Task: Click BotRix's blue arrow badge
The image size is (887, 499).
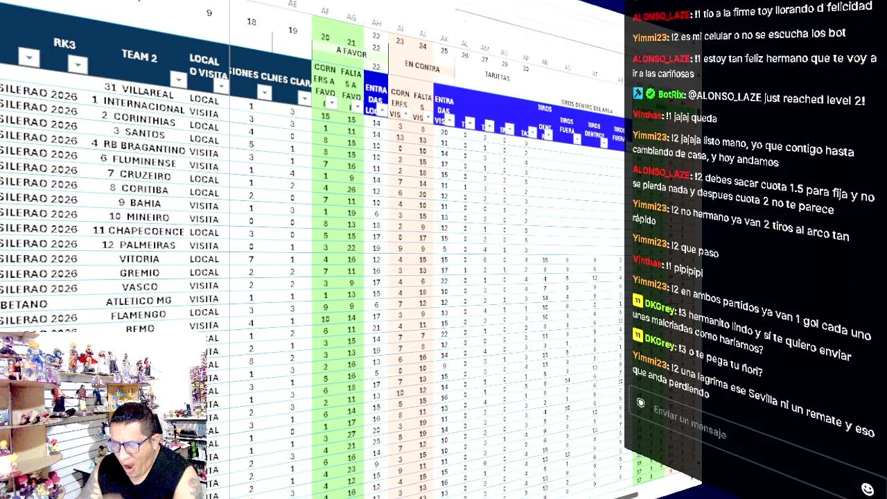Action: (x=638, y=93)
